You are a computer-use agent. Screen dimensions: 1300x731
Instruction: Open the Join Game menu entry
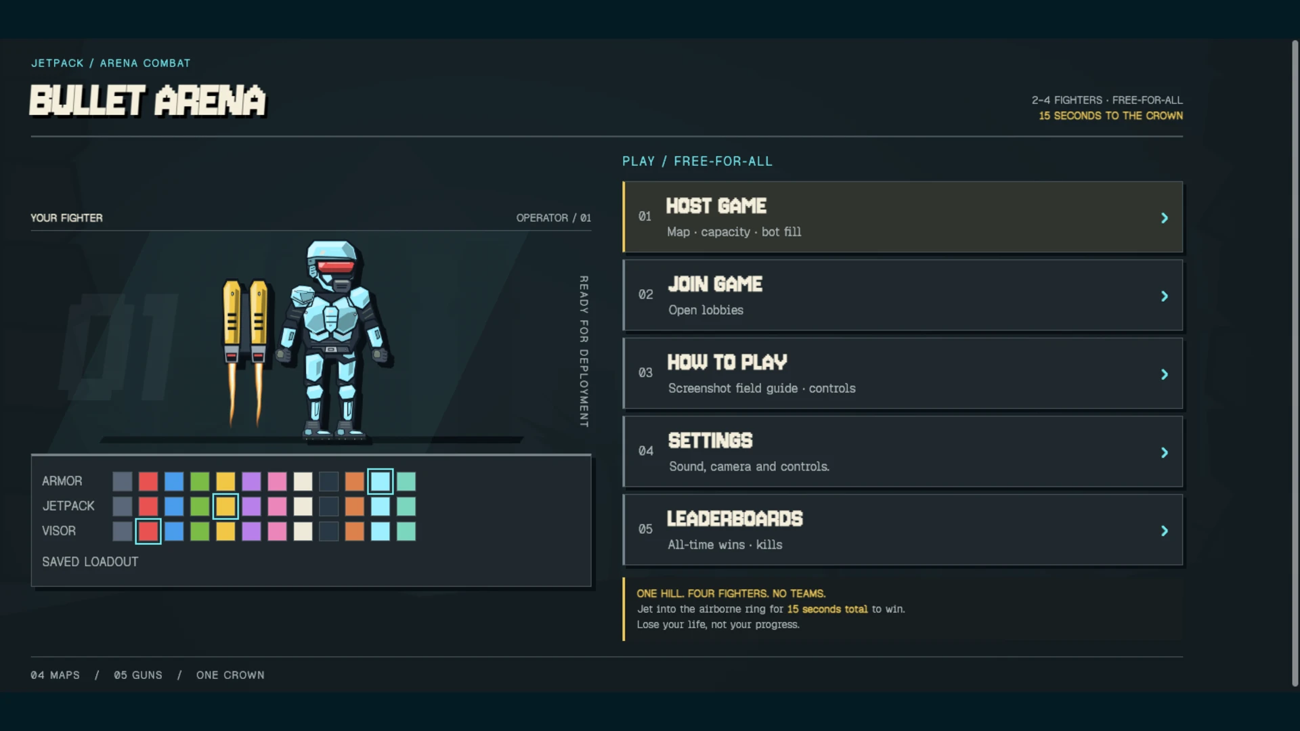coord(903,296)
